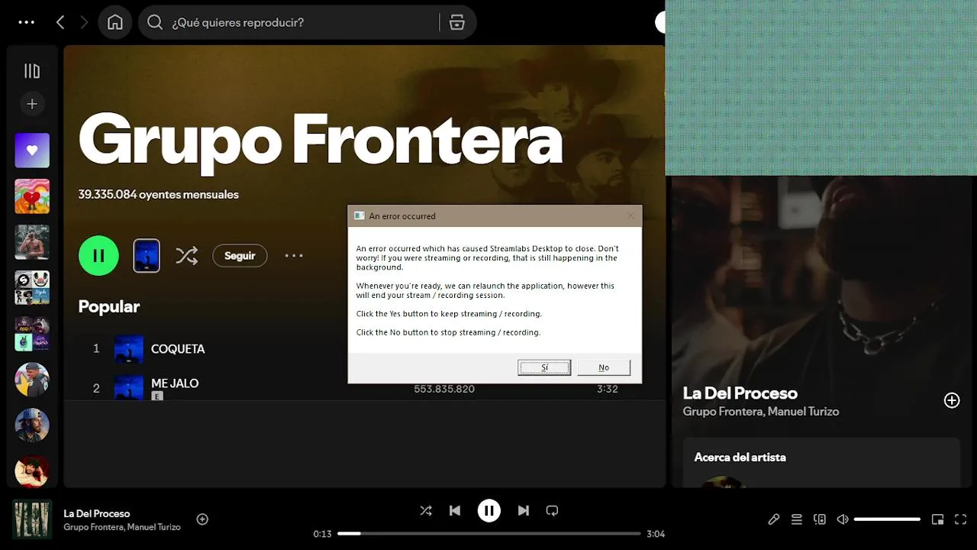The width and height of the screenshot is (977, 550).
Task: Follow the artist with Seguir button
Action: click(x=240, y=256)
